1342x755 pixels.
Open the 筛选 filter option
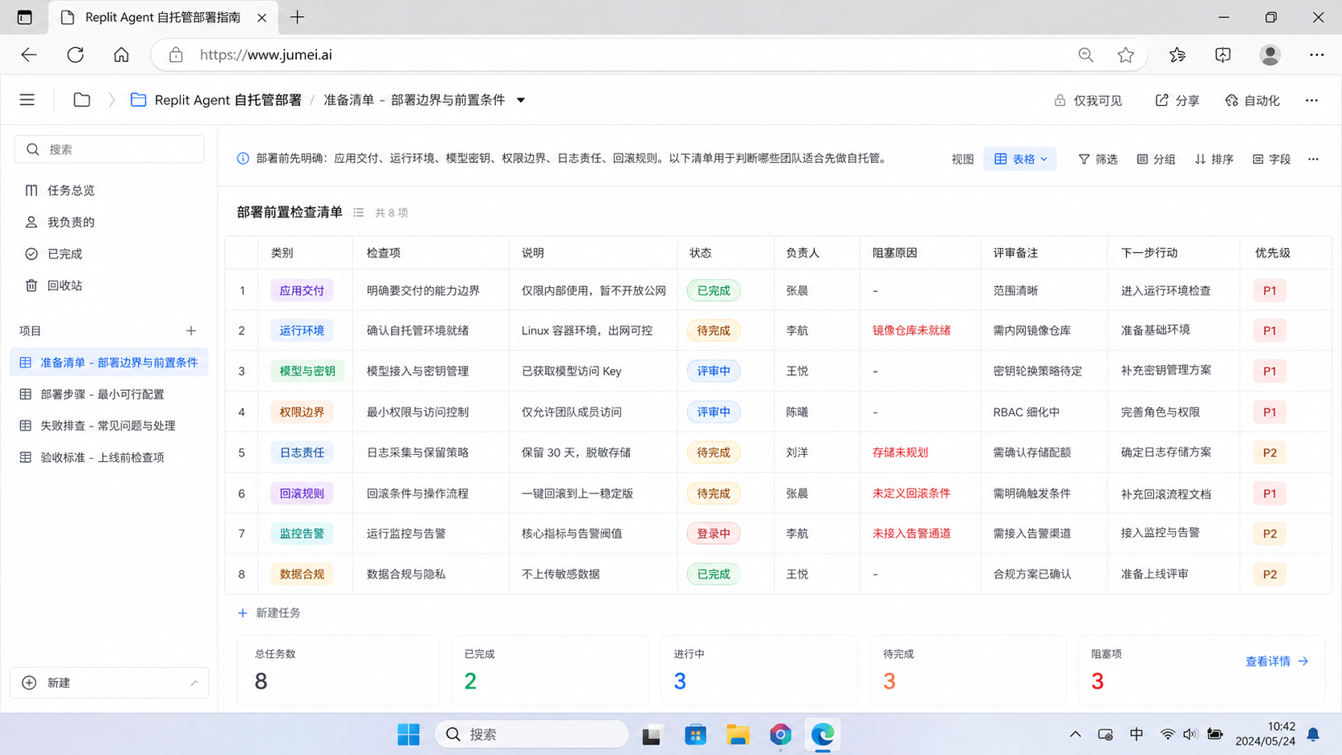[x=1098, y=159]
